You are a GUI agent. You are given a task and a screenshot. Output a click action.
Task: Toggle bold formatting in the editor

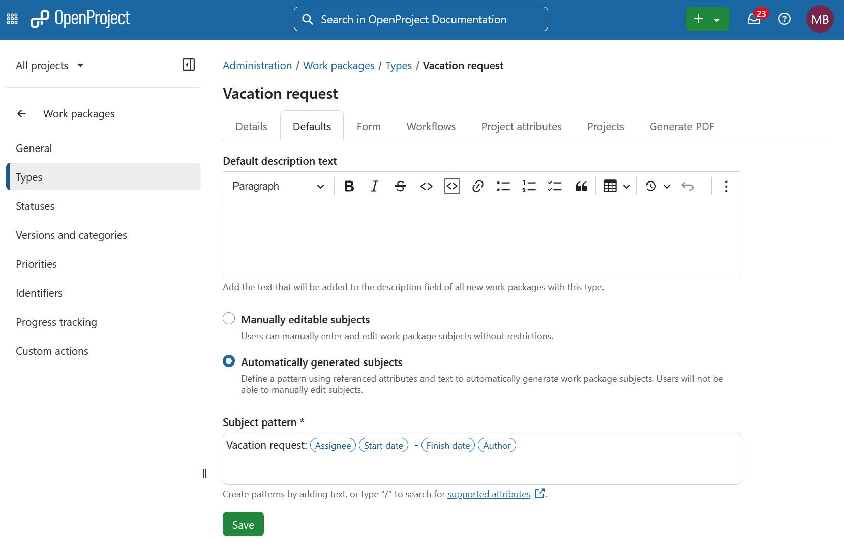[x=349, y=187]
